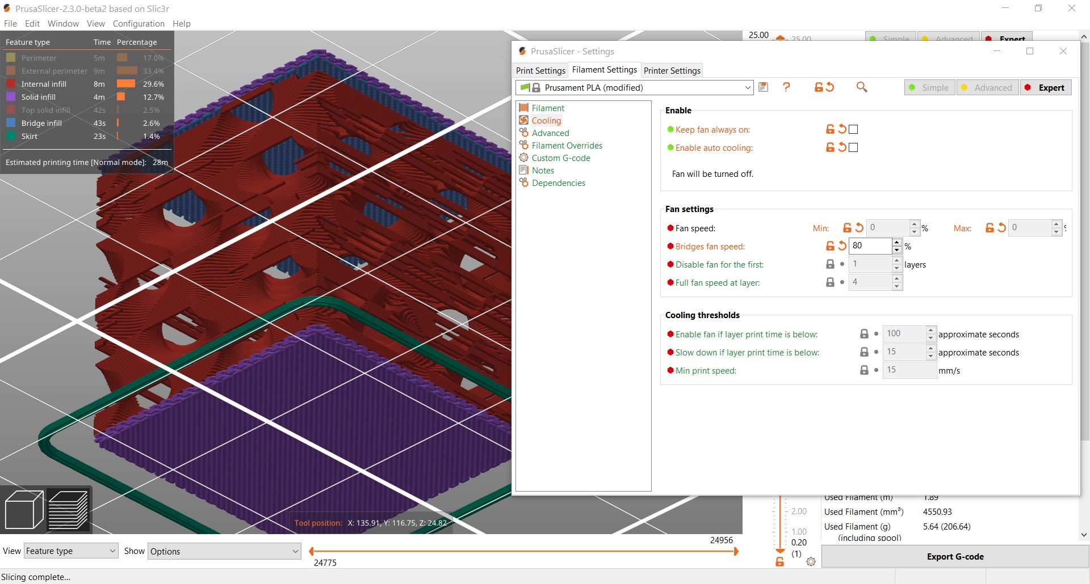Click the orange lock icon under vertical slider

click(x=780, y=562)
